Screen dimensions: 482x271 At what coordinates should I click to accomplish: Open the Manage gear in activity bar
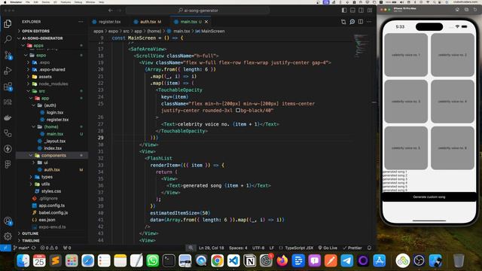tap(8, 236)
